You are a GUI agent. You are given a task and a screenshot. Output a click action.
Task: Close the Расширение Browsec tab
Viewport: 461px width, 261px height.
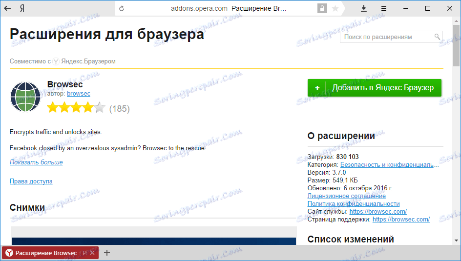coord(92,253)
